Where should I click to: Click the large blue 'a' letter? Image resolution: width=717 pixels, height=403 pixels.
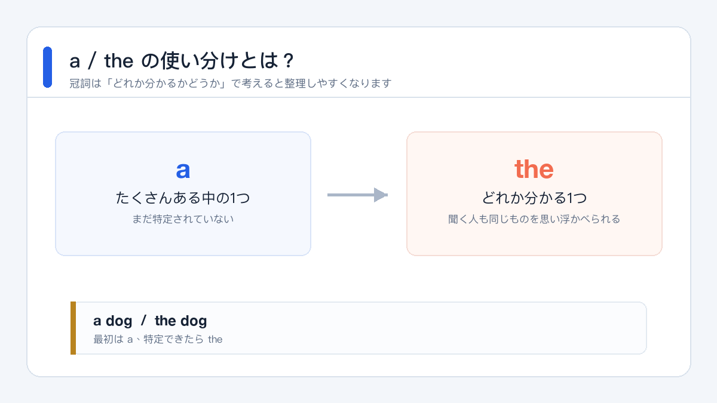pos(183,170)
